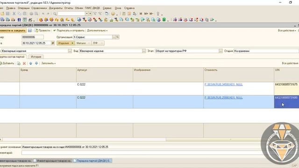
Task: Move row down with blue down arrow
Action: coord(36,63)
